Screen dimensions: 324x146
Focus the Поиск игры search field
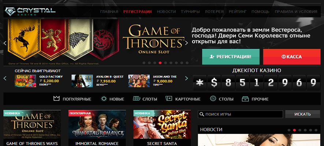point(240,114)
